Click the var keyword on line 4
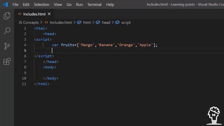 tap(55, 45)
